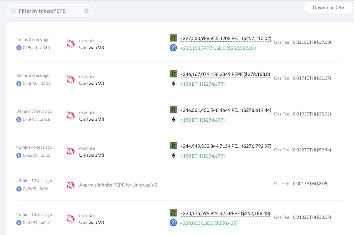Open +150 ETH link in 34mins 37secs row
This screenshot has height=235, width=354.
coord(202,120)
